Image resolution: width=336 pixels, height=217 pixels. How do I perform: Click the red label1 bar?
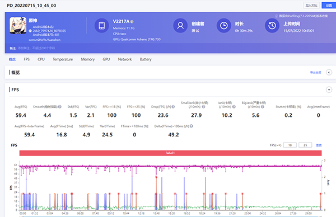pos(170,153)
